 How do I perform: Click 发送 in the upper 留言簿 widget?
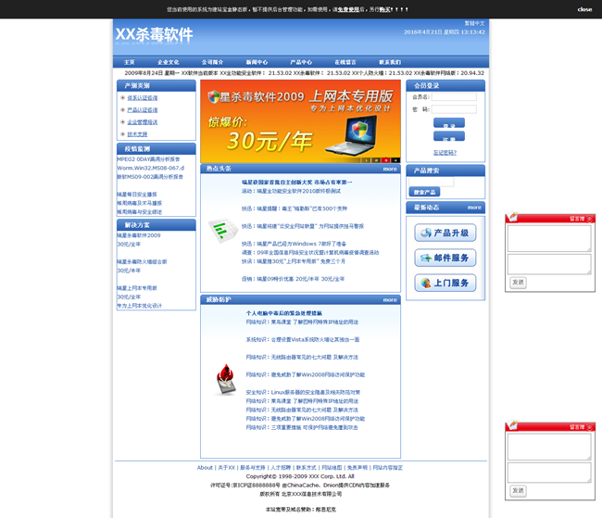[x=518, y=282]
